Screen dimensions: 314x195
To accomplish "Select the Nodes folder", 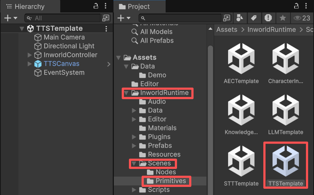I will [x=166, y=172].
